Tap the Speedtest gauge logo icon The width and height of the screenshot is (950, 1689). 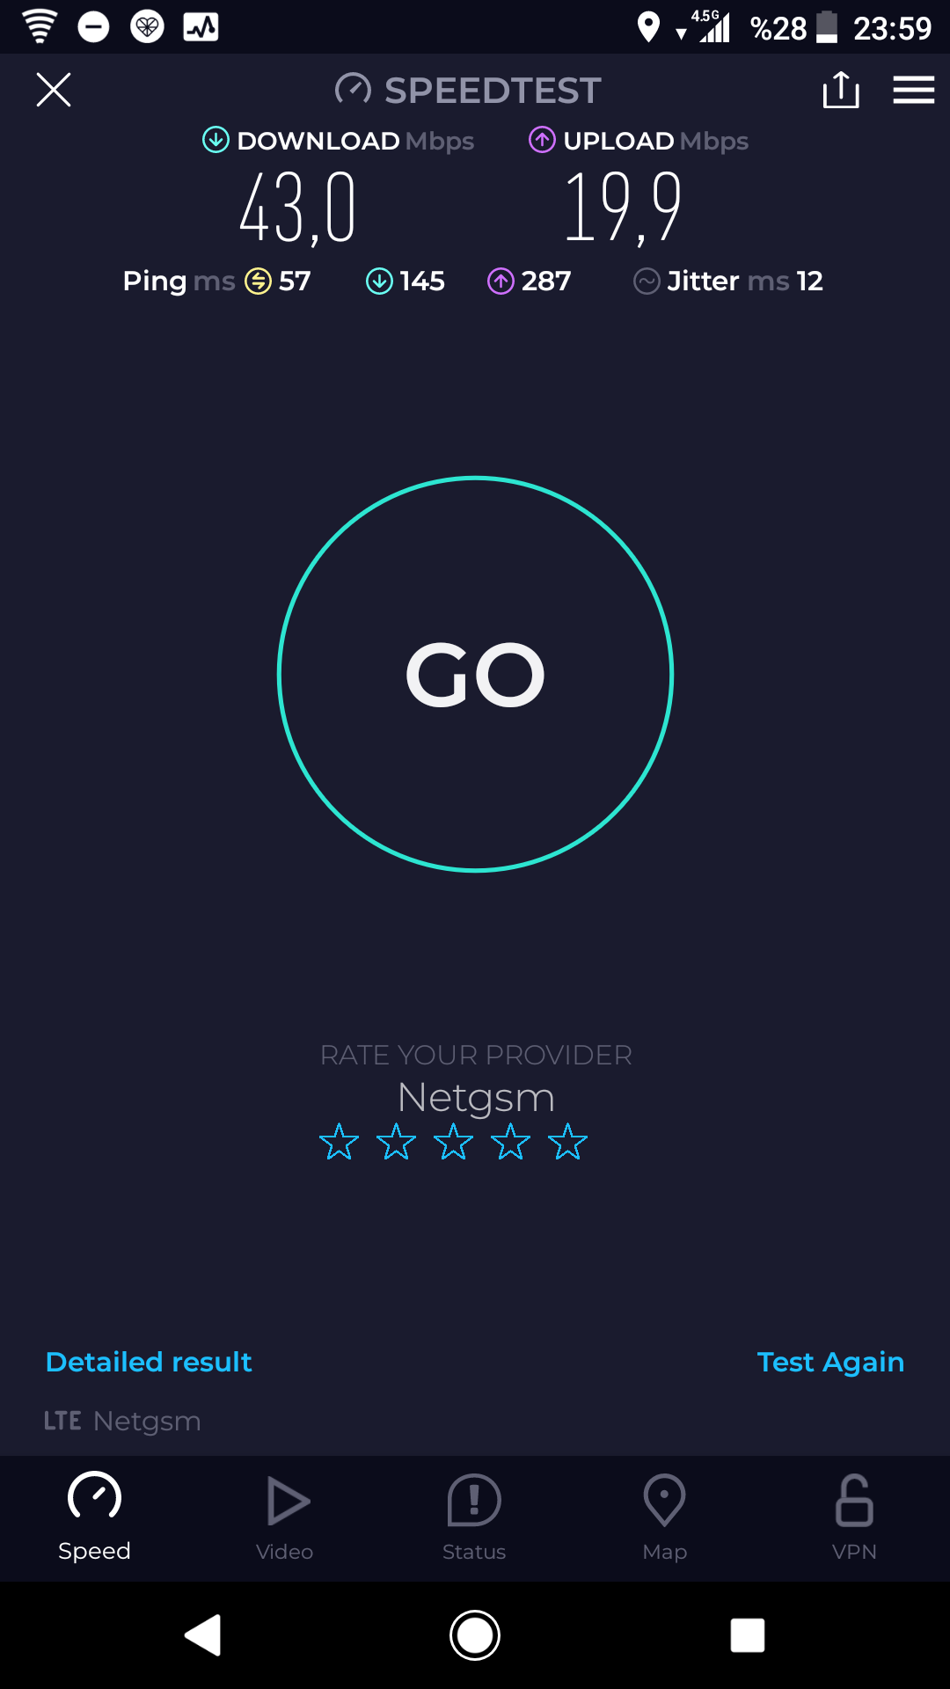(x=353, y=90)
